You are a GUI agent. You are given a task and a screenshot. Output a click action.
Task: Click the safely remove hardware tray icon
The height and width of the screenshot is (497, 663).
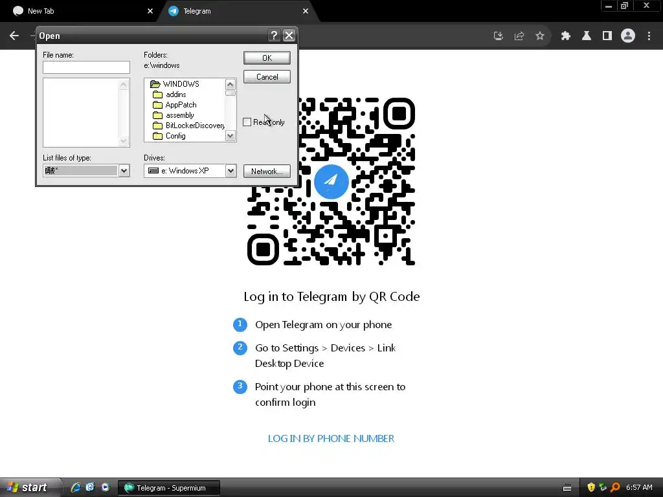[x=603, y=487]
